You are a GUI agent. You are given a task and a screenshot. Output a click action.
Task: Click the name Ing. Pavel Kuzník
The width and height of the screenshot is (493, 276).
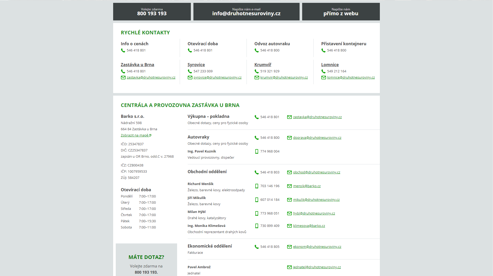202,151
